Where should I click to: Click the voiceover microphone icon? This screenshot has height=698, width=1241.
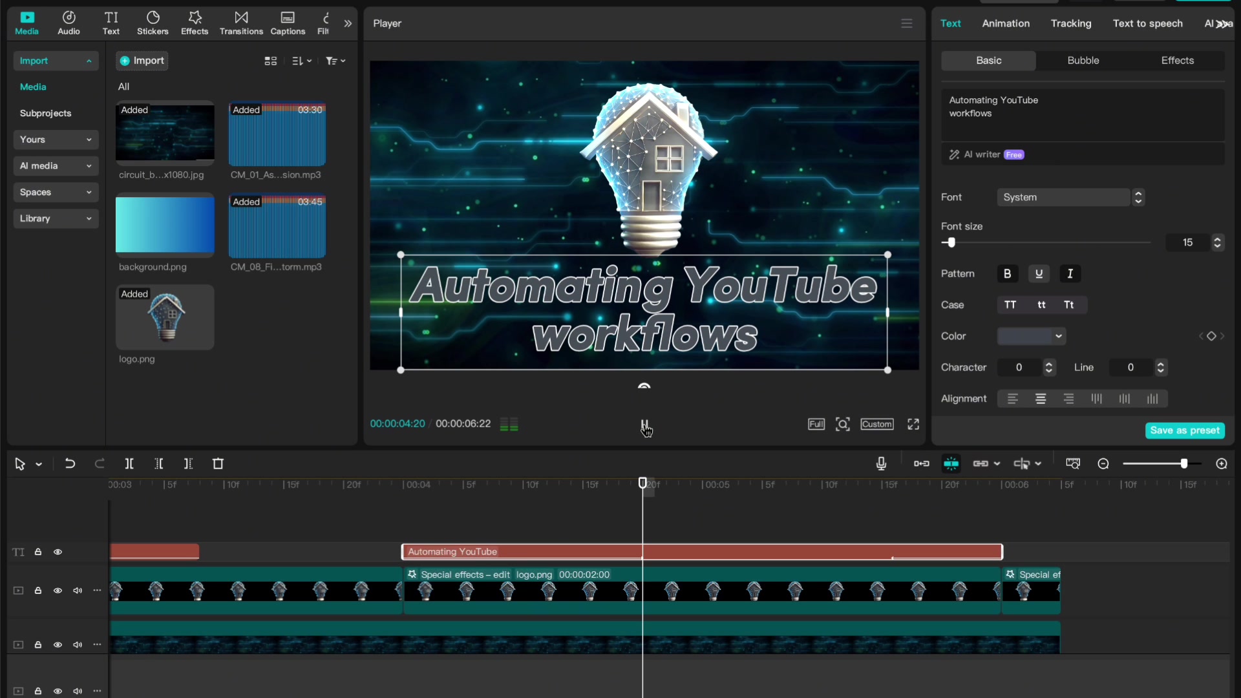pos(881,463)
